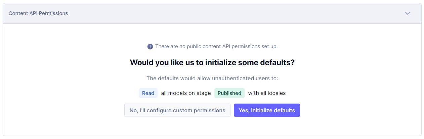424x139 pixels.
Task: Click 'The defaults would allow unauthenticated users to:' text
Action: pos(212,79)
